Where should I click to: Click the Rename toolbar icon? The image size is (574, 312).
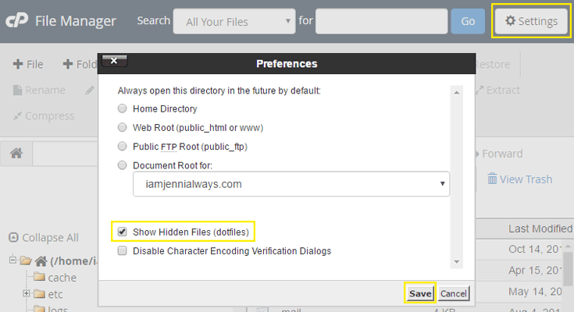(x=17, y=90)
